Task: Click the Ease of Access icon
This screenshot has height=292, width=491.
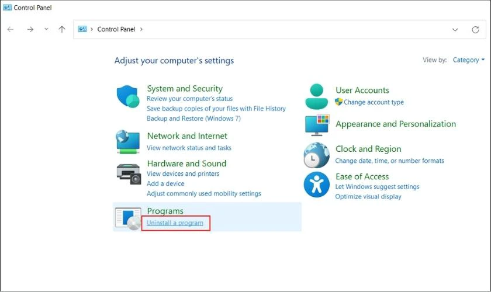Action: click(317, 185)
